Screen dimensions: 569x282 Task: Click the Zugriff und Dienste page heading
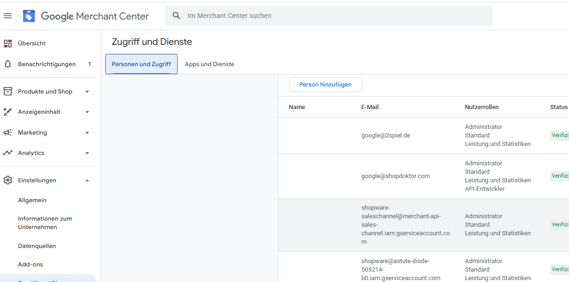pyautogui.click(x=152, y=42)
